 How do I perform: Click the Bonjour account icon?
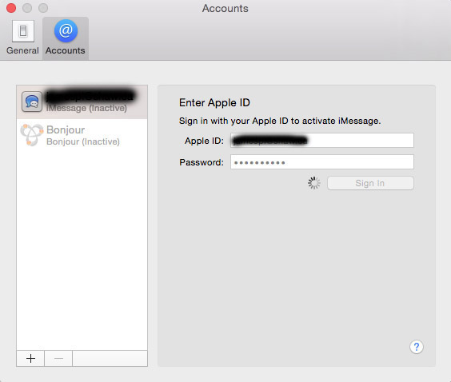click(x=32, y=135)
